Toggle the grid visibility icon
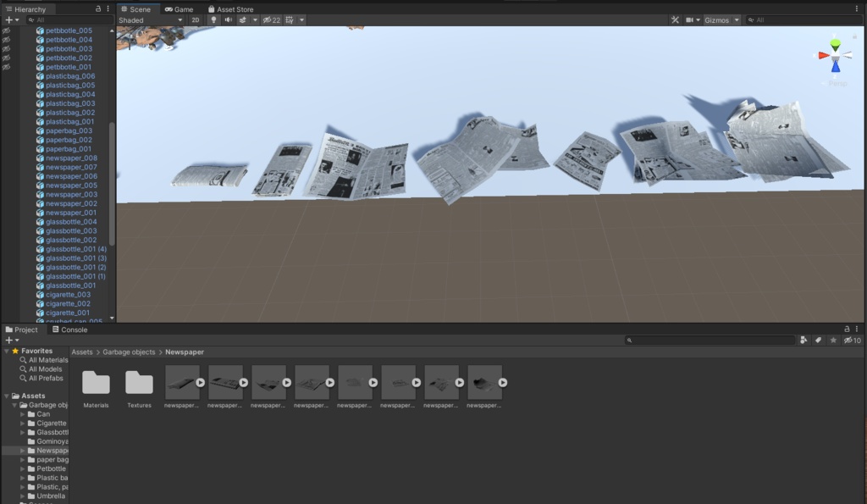 [290, 20]
